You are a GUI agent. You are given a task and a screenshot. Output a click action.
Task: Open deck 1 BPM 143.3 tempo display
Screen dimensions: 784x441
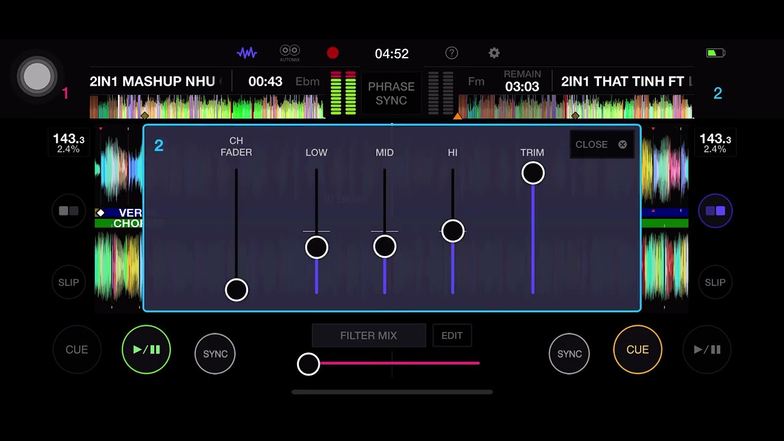68,143
